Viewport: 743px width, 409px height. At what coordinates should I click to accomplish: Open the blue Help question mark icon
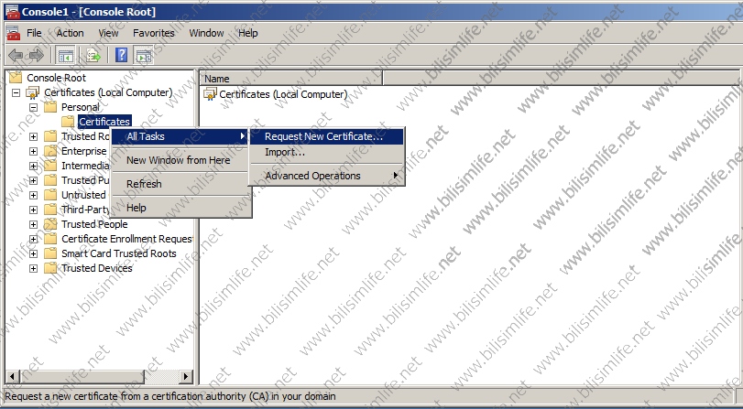[x=121, y=56]
